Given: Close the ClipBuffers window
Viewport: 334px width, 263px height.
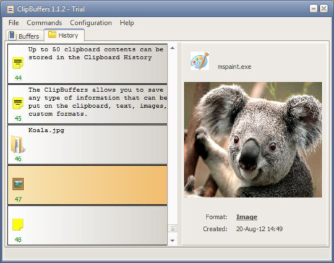Looking at the screenshot, I should coord(323,9).
